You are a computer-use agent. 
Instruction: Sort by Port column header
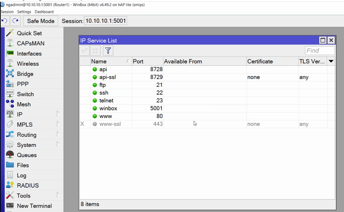click(x=147, y=61)
